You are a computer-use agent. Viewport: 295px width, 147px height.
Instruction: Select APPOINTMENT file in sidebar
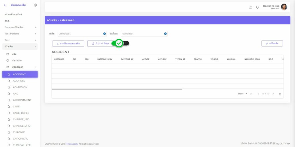coord(22,100)
